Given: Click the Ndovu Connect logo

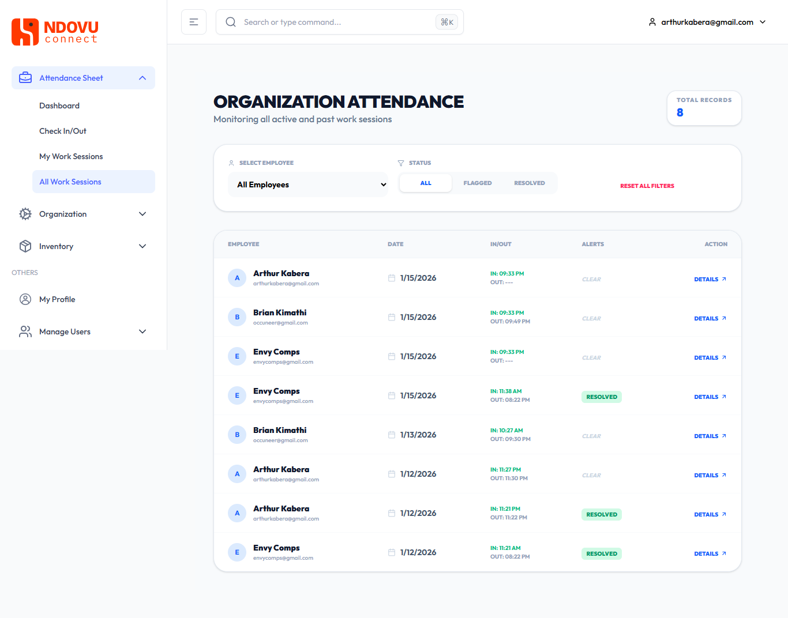Looking at the screenshot, I should tap(55, 32).
